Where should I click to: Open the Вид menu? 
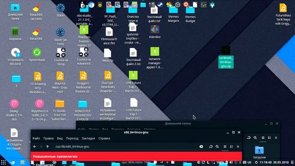click(59, 138)
